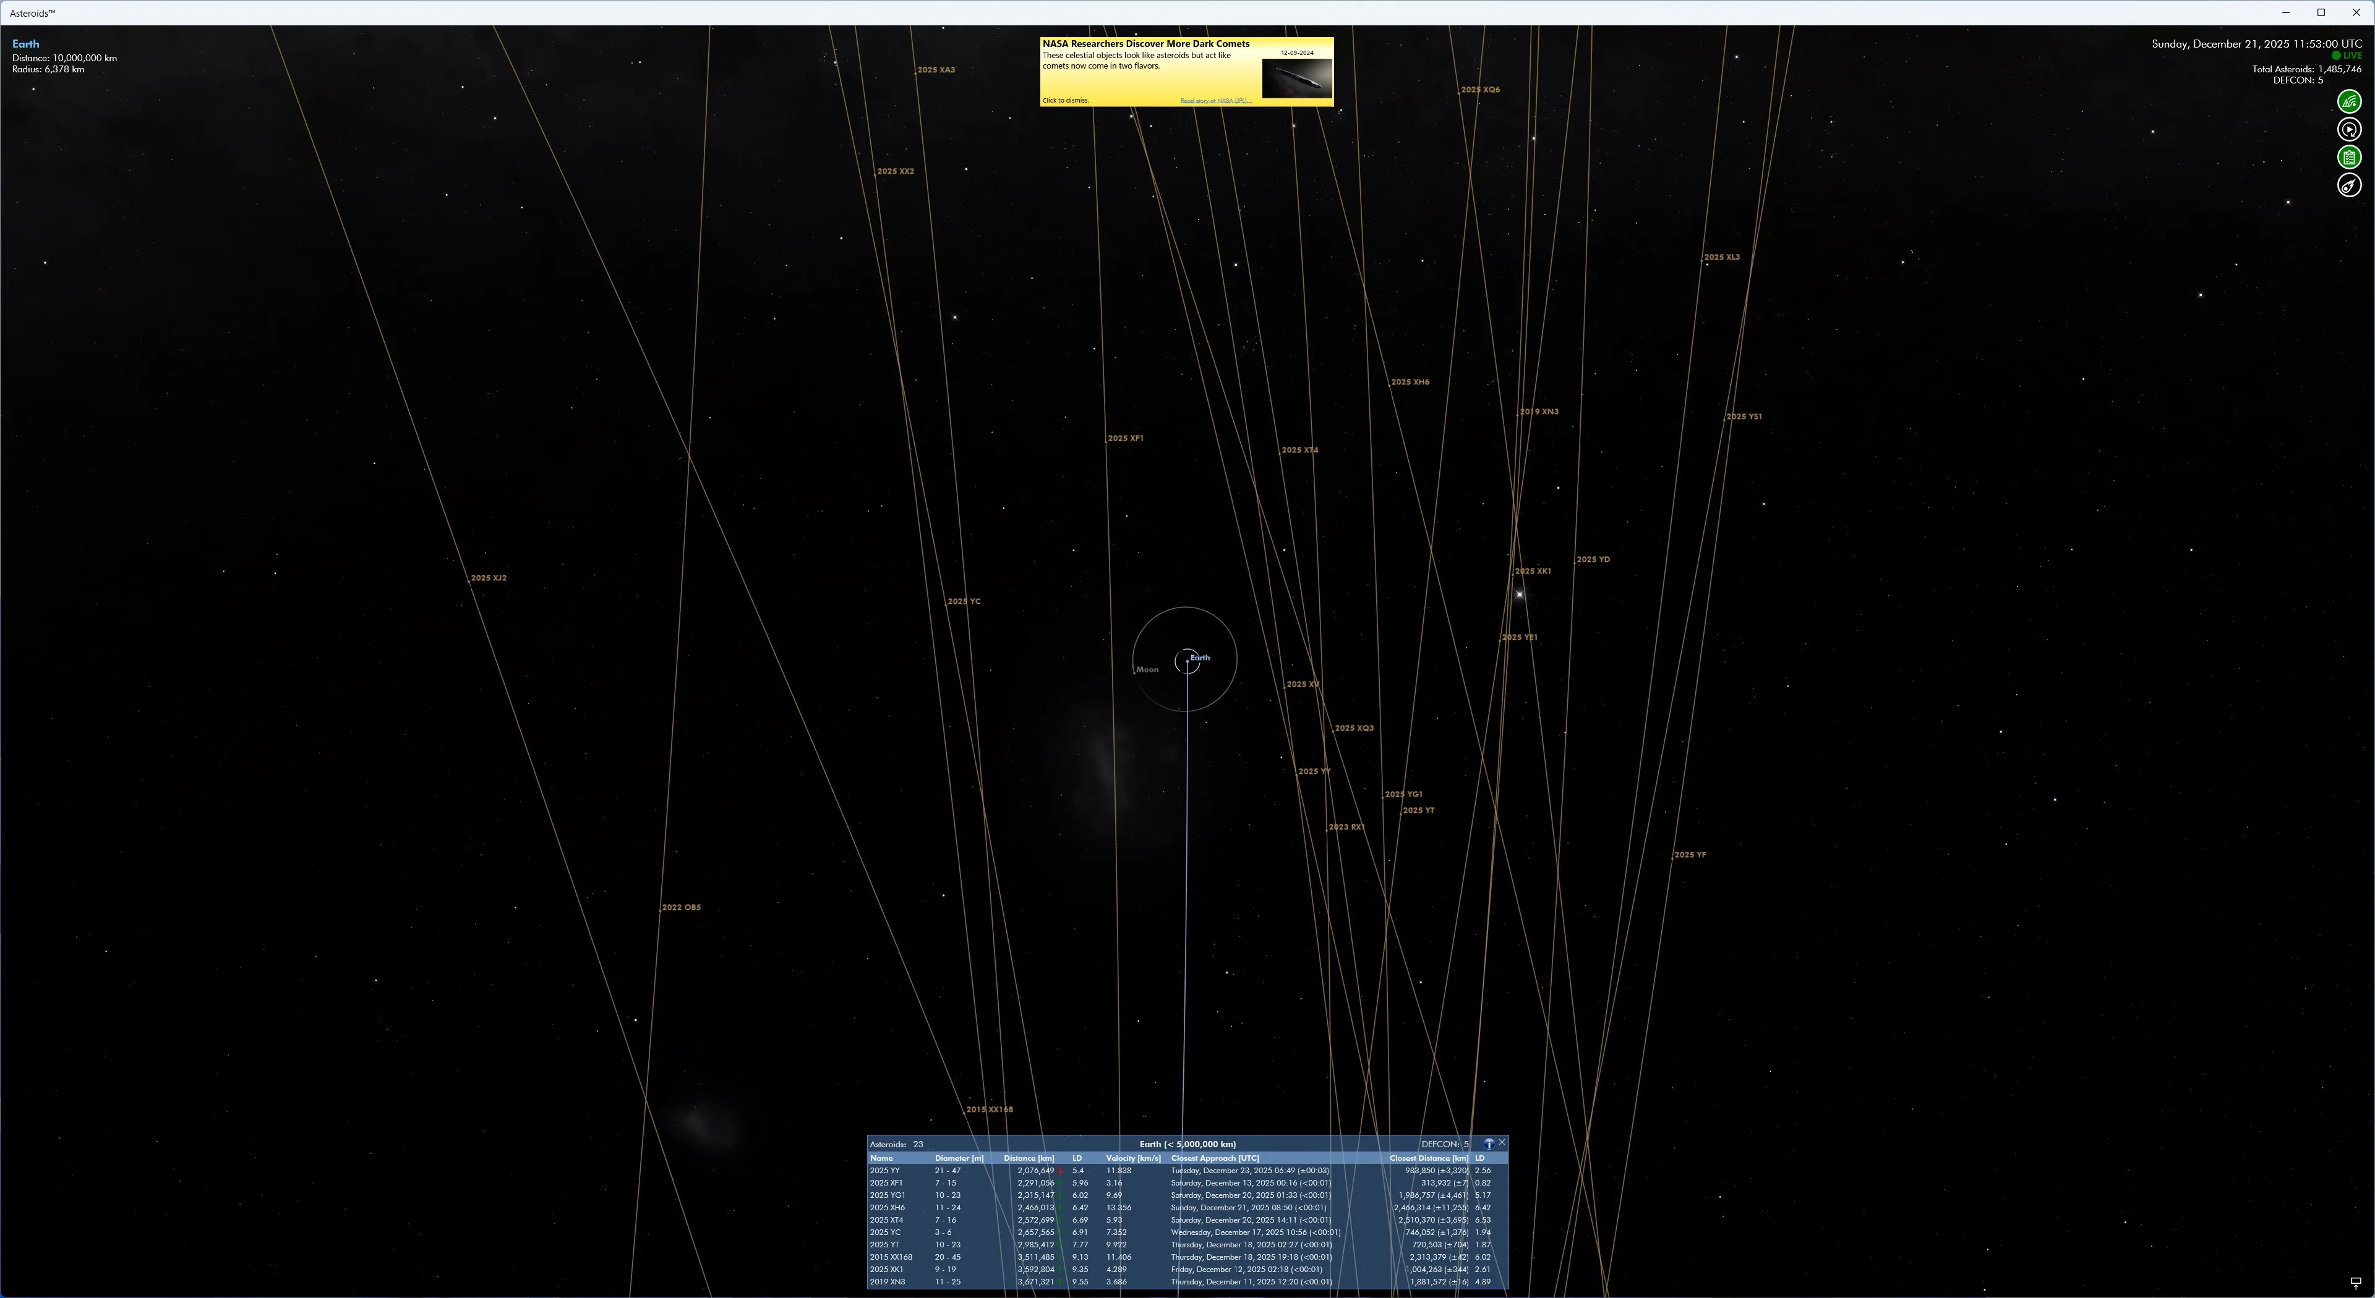Sort table by Velocity [km/s] column header
The height and width of the screenshot is (1298, 2375).
pos(1133,1158)
